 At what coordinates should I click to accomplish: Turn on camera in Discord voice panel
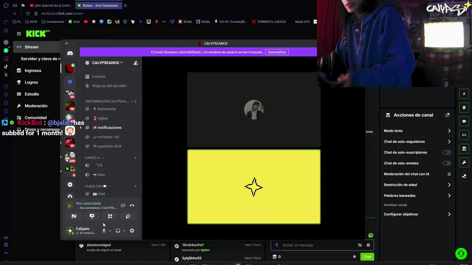click(x=74, y=216)
